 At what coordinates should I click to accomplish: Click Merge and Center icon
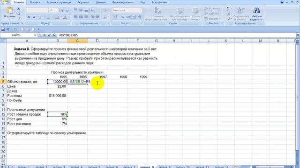[105, 17]
